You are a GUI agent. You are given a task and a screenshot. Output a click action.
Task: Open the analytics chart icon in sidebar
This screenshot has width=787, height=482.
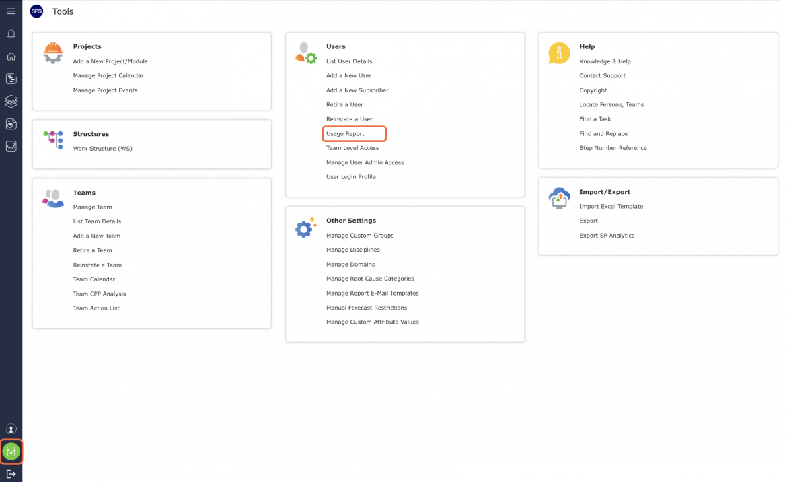(11, 147)
